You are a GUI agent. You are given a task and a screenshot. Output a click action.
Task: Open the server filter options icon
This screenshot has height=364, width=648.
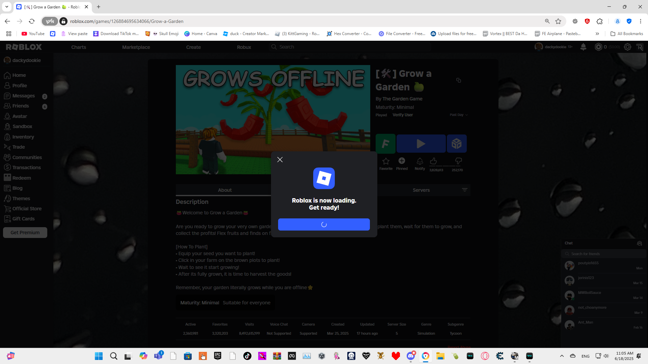(x=465, y=190)
